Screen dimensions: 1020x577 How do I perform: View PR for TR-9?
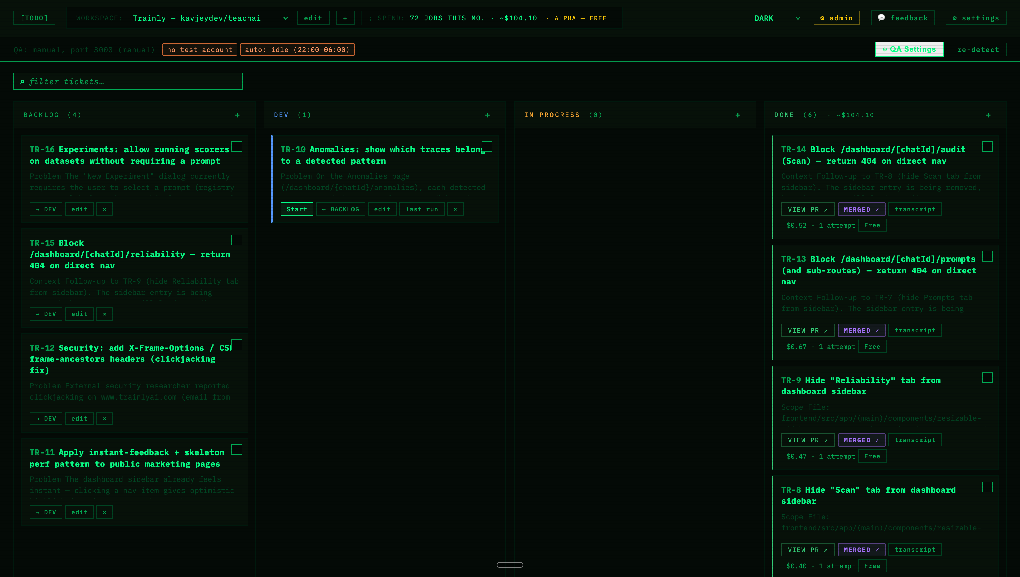point(808,440)
